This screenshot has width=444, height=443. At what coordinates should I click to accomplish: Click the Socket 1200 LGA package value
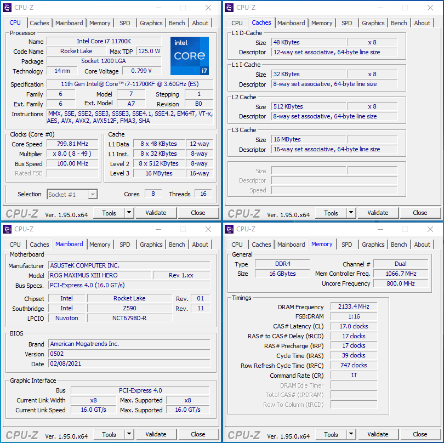coord(104,61)
